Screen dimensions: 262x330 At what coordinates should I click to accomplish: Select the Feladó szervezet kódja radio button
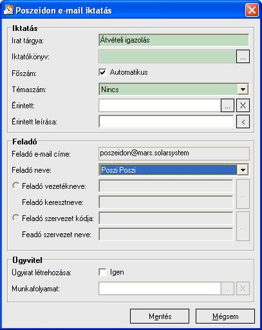[x=16, y=218]
